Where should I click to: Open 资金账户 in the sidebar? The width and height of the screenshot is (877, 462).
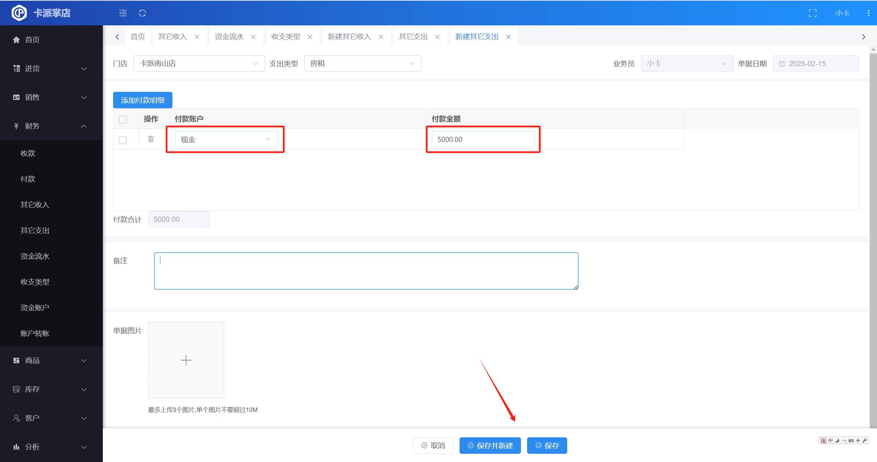(x=35, y=307)
